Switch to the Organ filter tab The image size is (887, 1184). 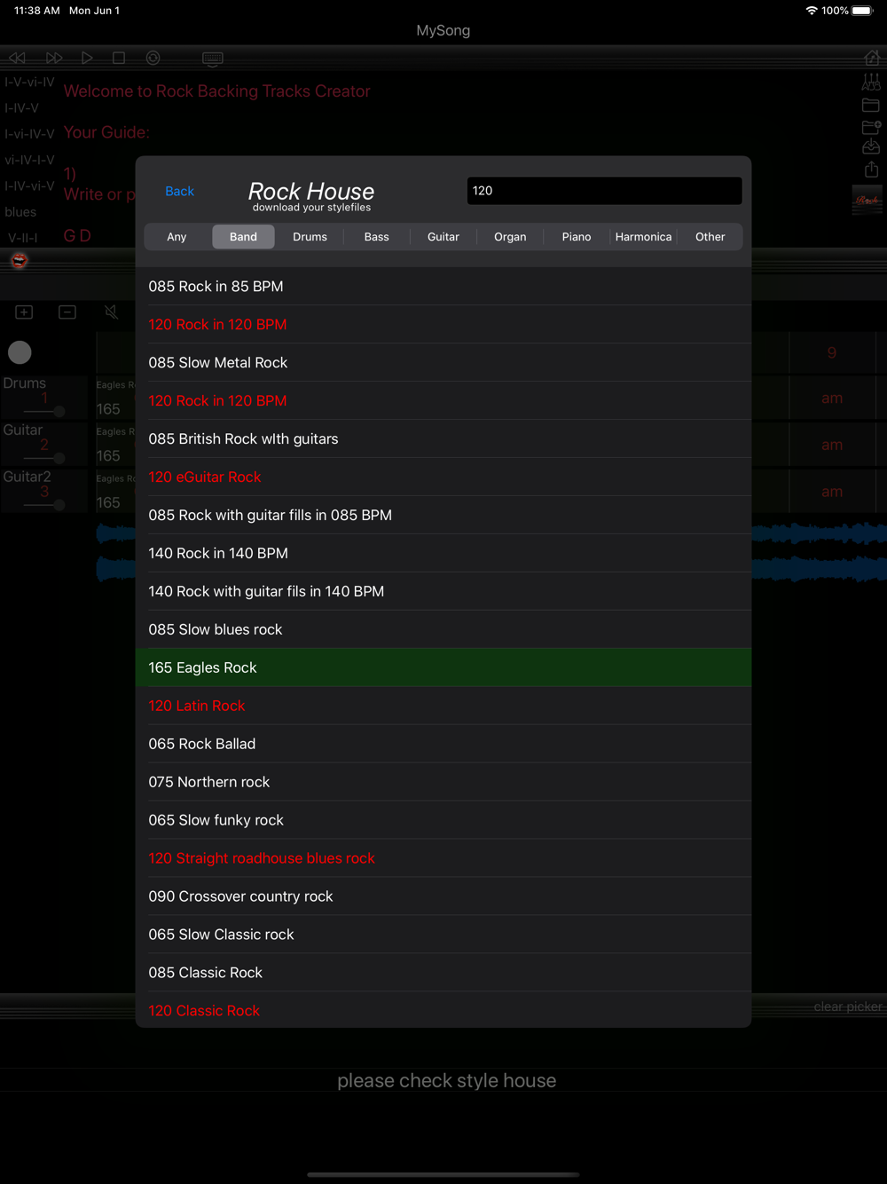[510, 237]
